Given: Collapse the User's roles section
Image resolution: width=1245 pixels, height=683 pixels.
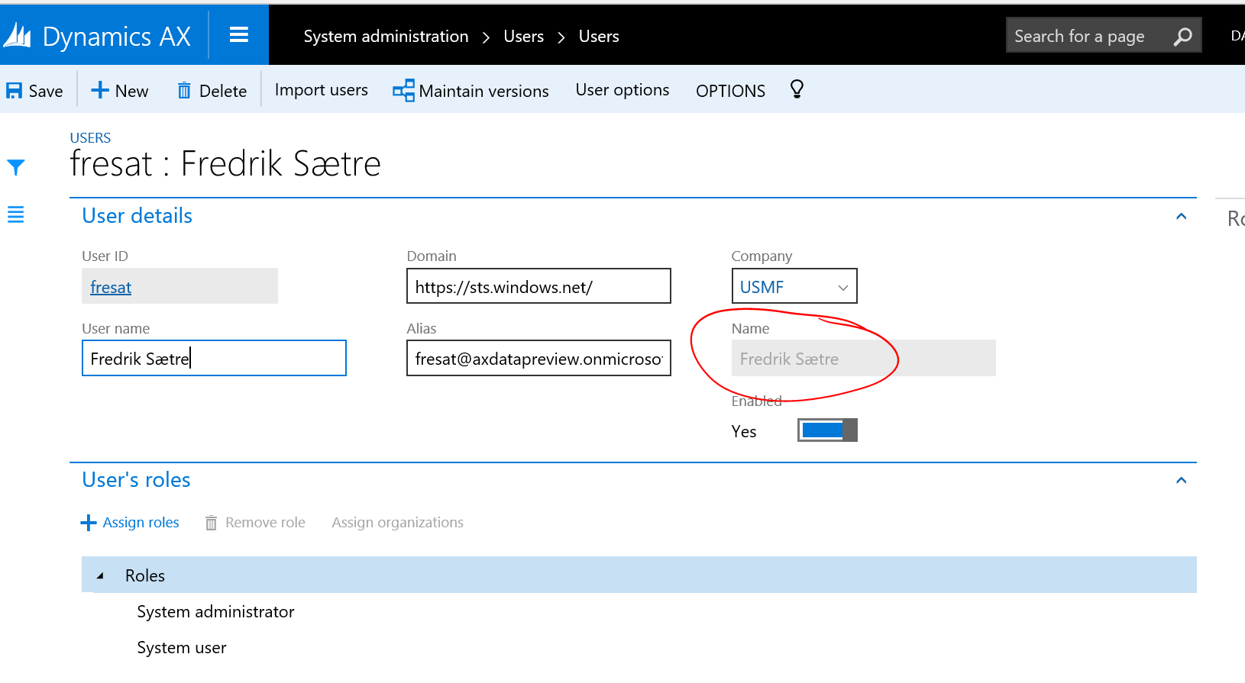Looking at the screenshot, I should coord(1182,481).
